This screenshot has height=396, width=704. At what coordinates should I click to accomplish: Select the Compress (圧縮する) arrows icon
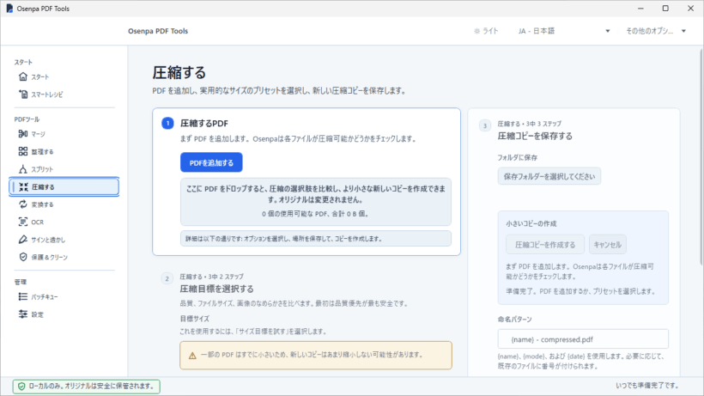point(23,186)
